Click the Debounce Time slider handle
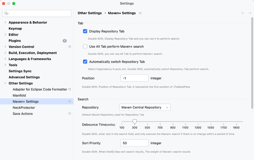The width and height of the screenshot is (254, 160). [x=135, y=122]
